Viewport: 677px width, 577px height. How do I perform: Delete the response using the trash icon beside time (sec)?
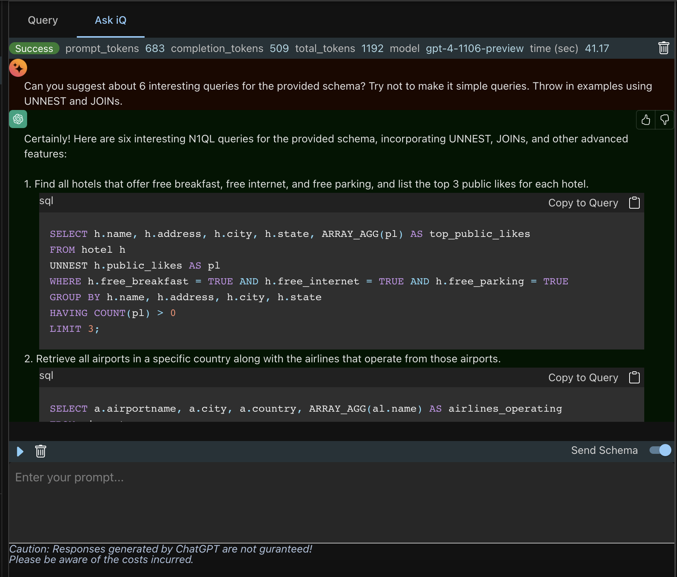tap(663, 48)
